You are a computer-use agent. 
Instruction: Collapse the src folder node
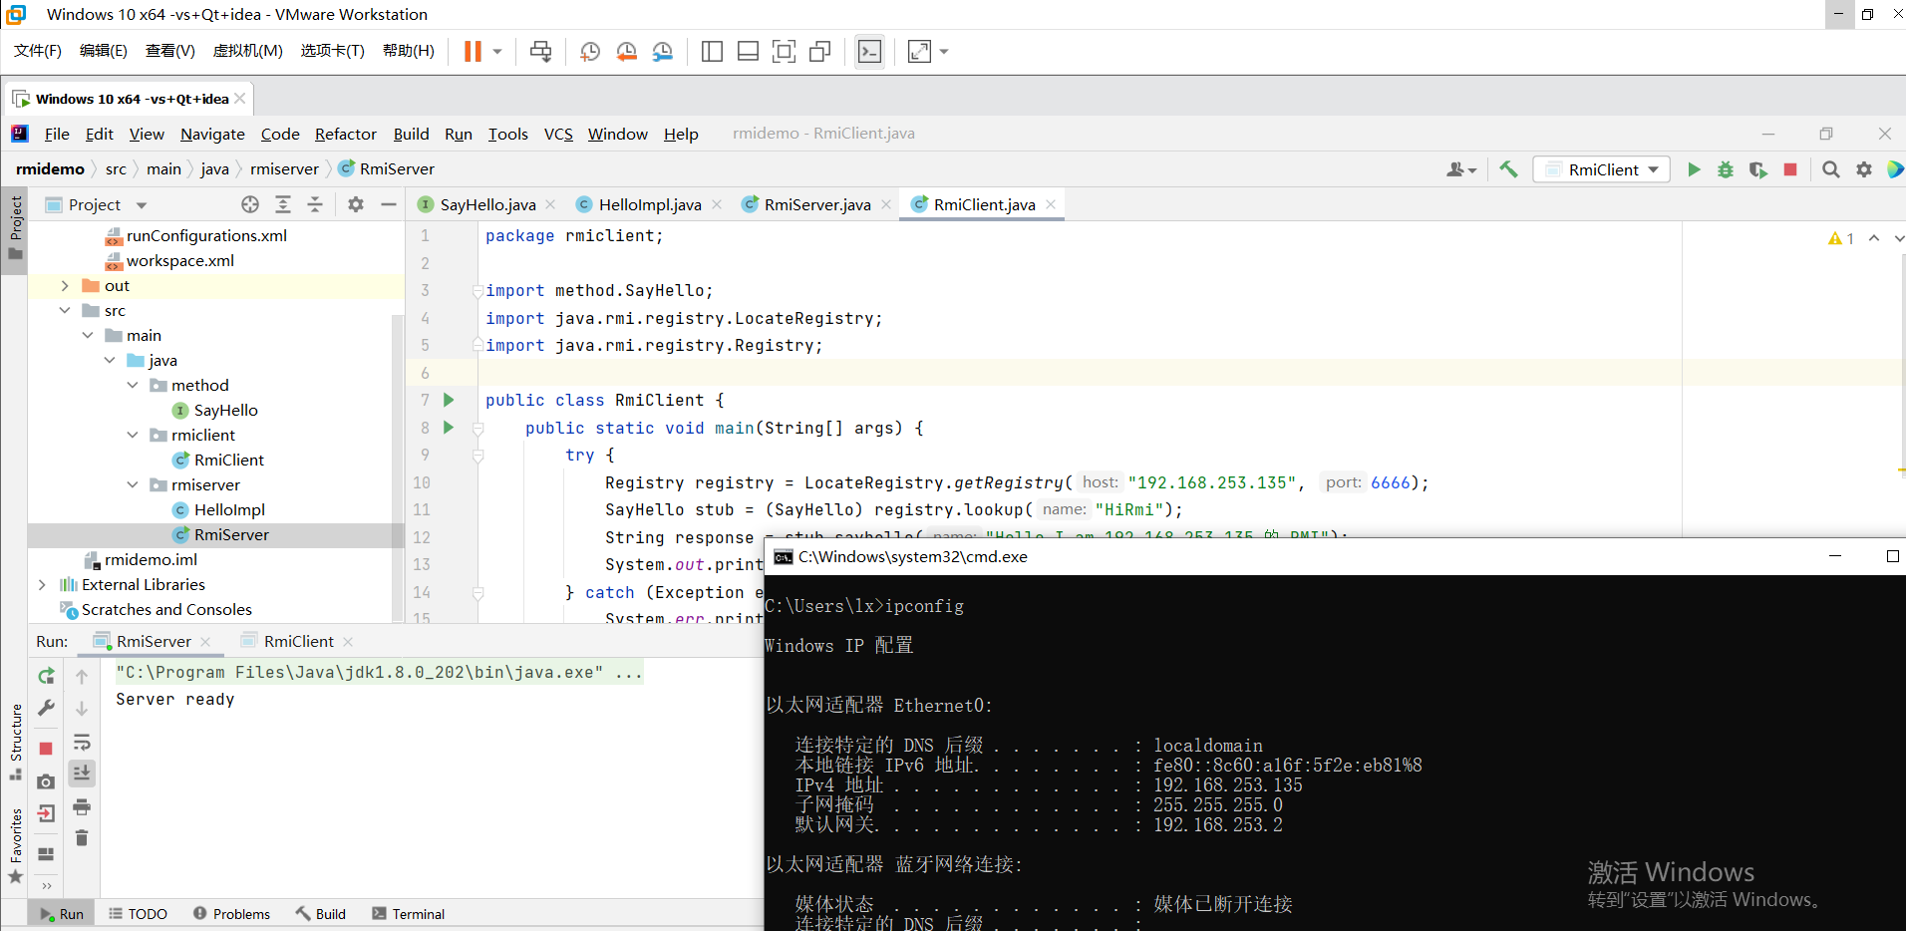[65, 311]
